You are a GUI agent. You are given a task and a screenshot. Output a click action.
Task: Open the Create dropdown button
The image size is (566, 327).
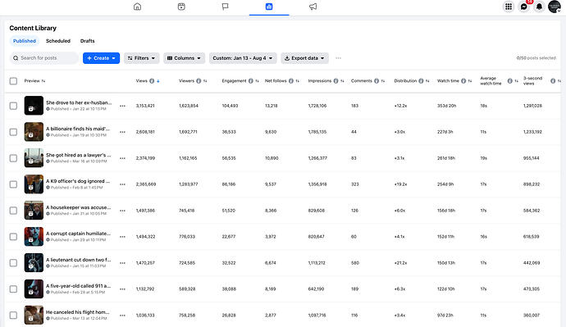(101, 58)
